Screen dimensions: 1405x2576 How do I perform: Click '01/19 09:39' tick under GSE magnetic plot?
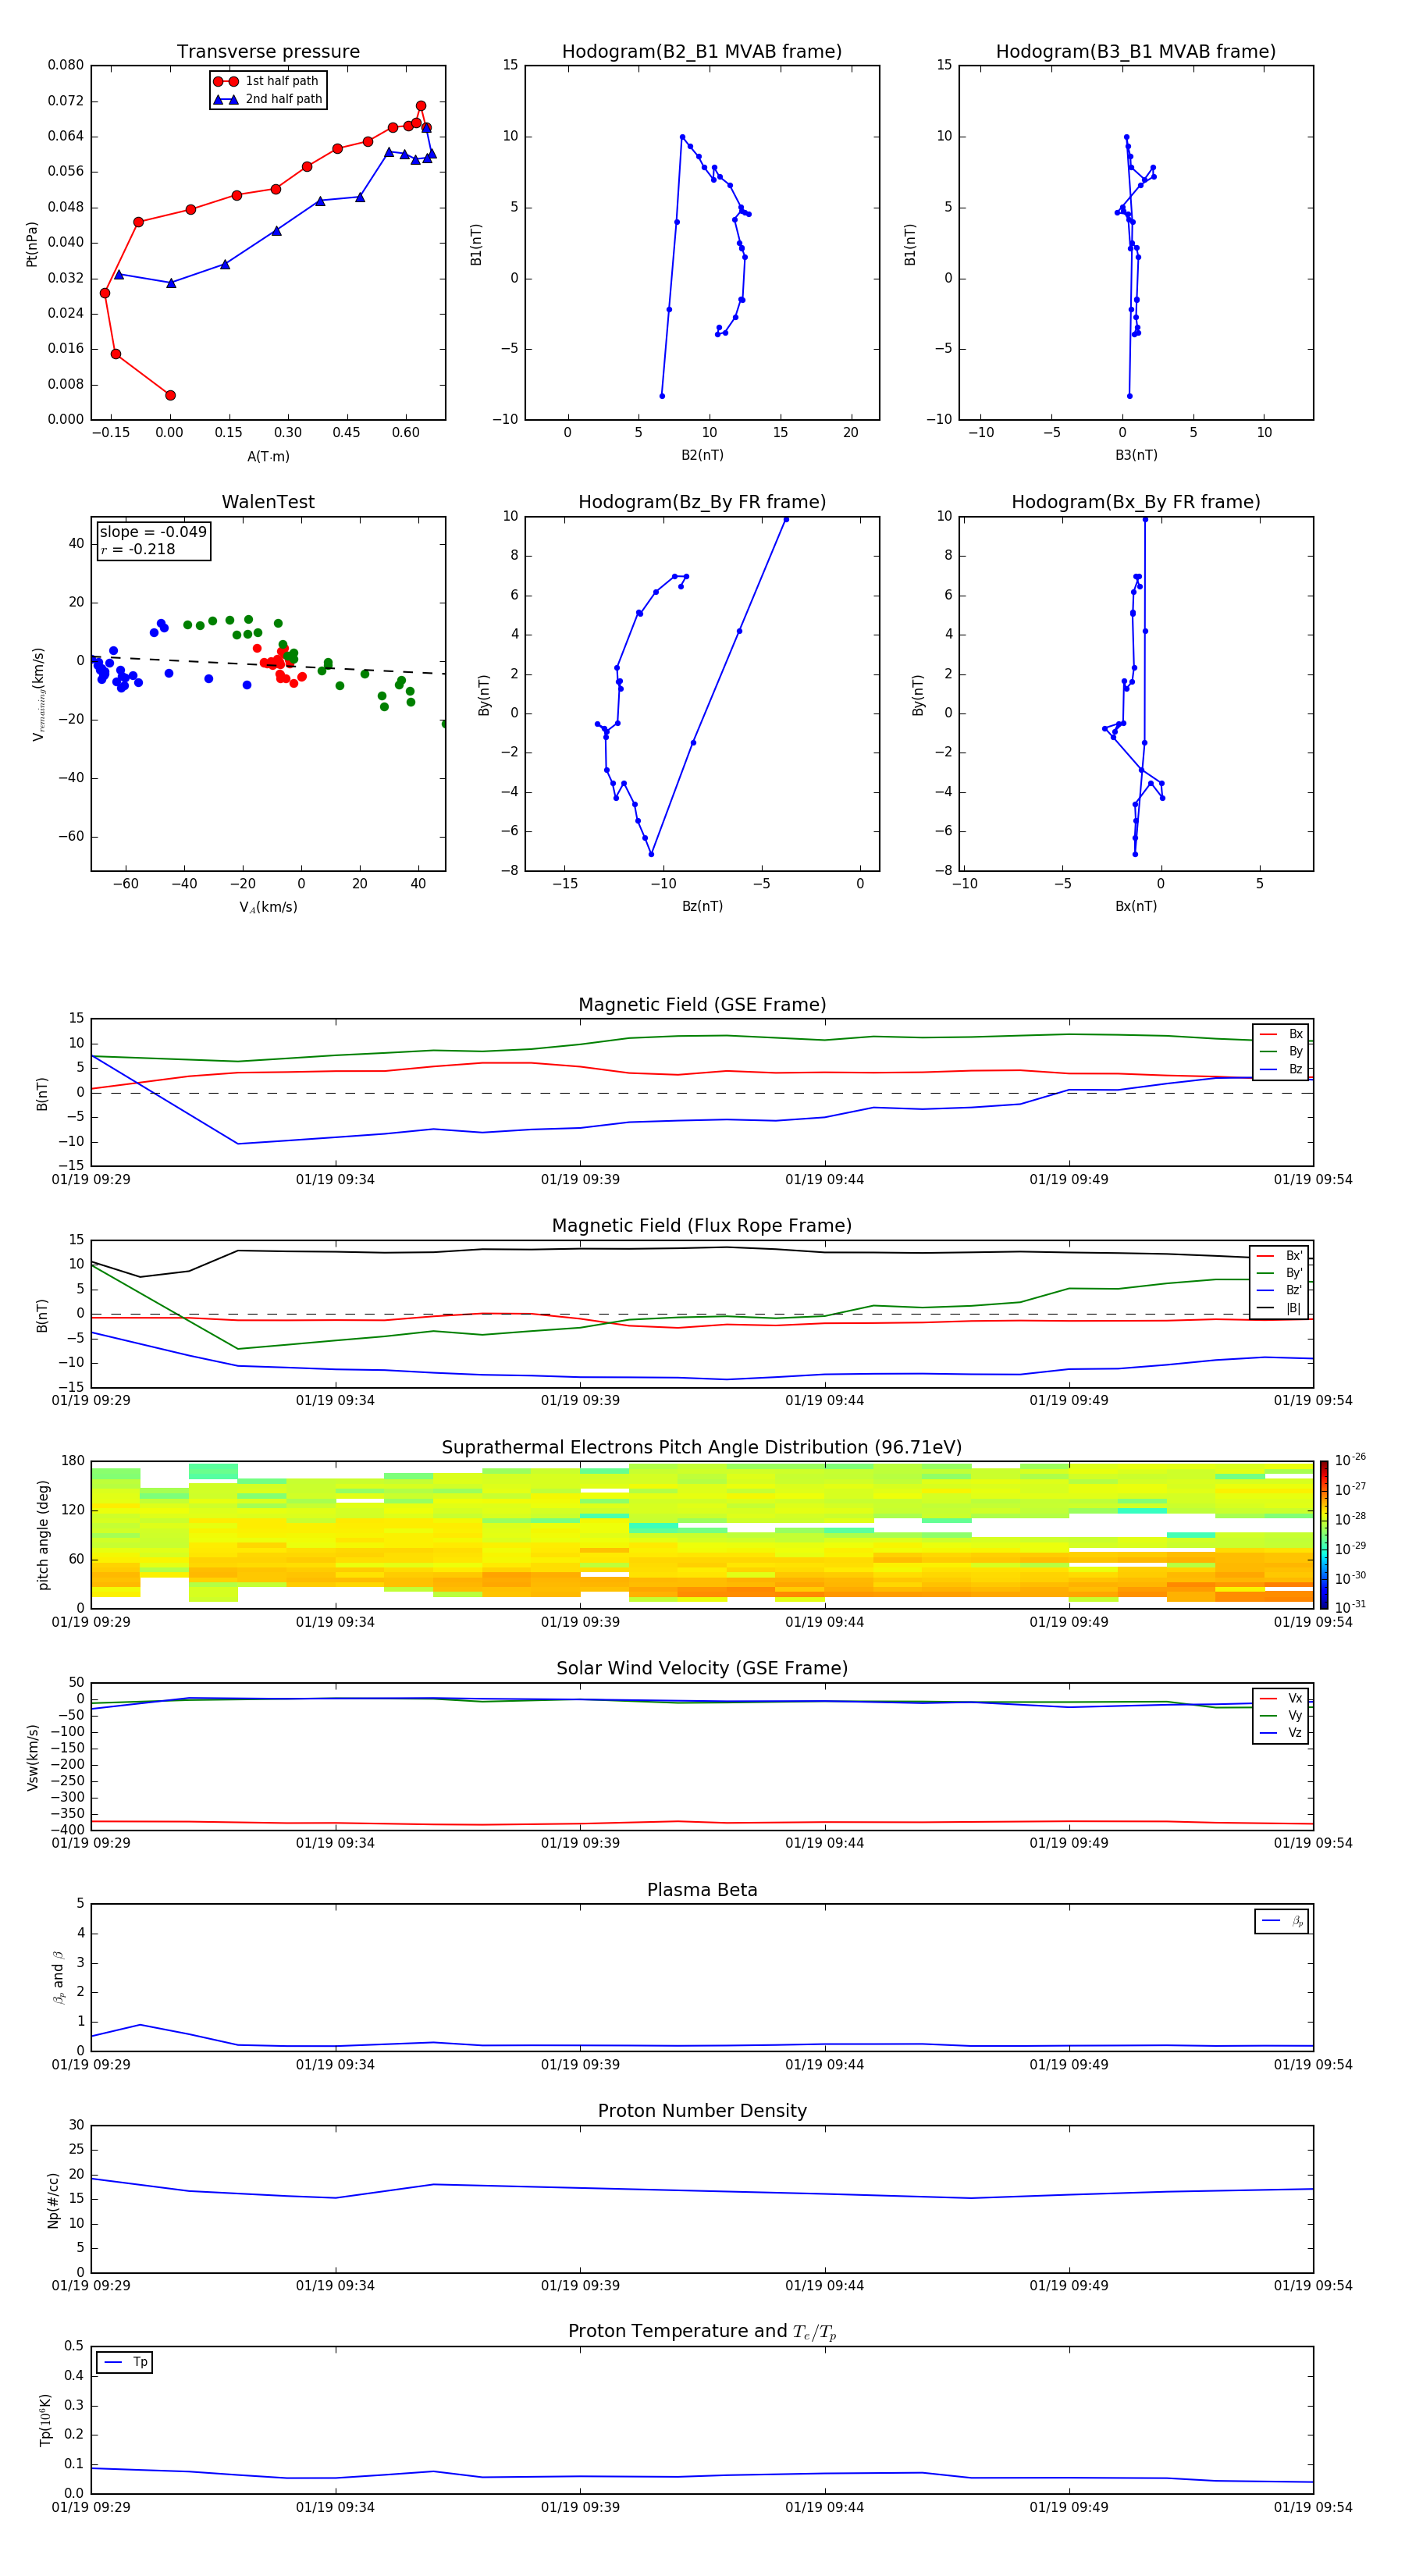coord(580,1180)
